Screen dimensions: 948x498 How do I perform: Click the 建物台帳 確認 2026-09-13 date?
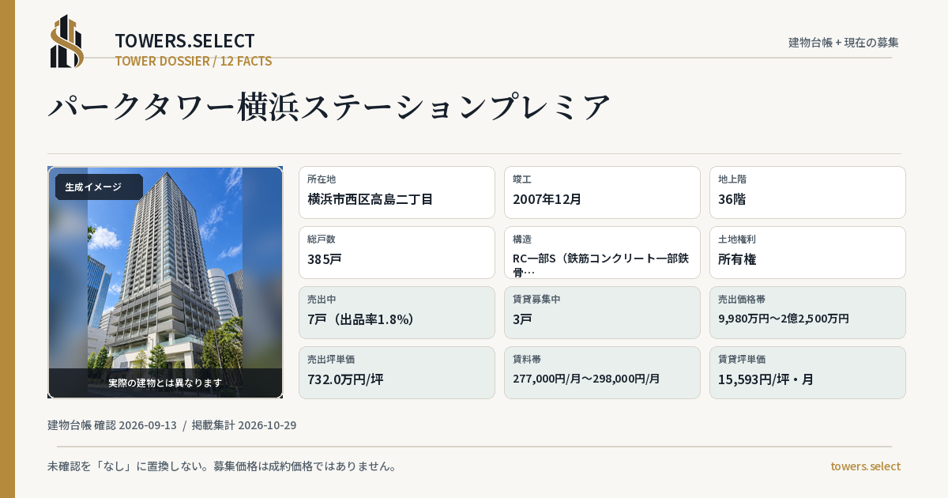[x=112, y=425]
